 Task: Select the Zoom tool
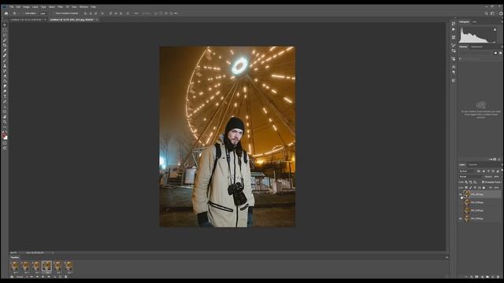pos(5,122)
